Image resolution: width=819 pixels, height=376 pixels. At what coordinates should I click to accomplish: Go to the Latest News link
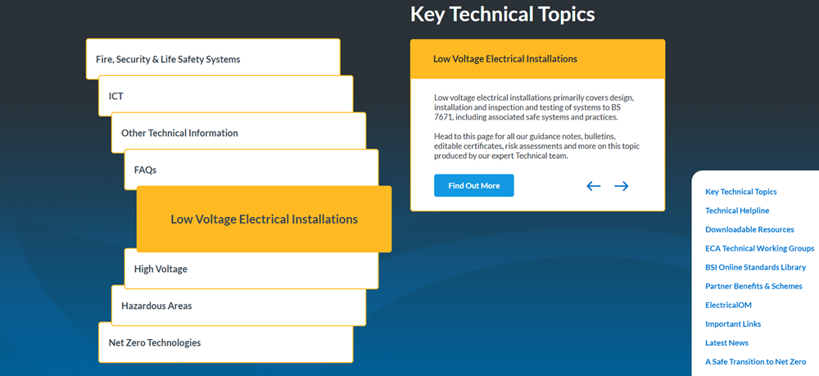pyautogui.click(x=726, y=342)
